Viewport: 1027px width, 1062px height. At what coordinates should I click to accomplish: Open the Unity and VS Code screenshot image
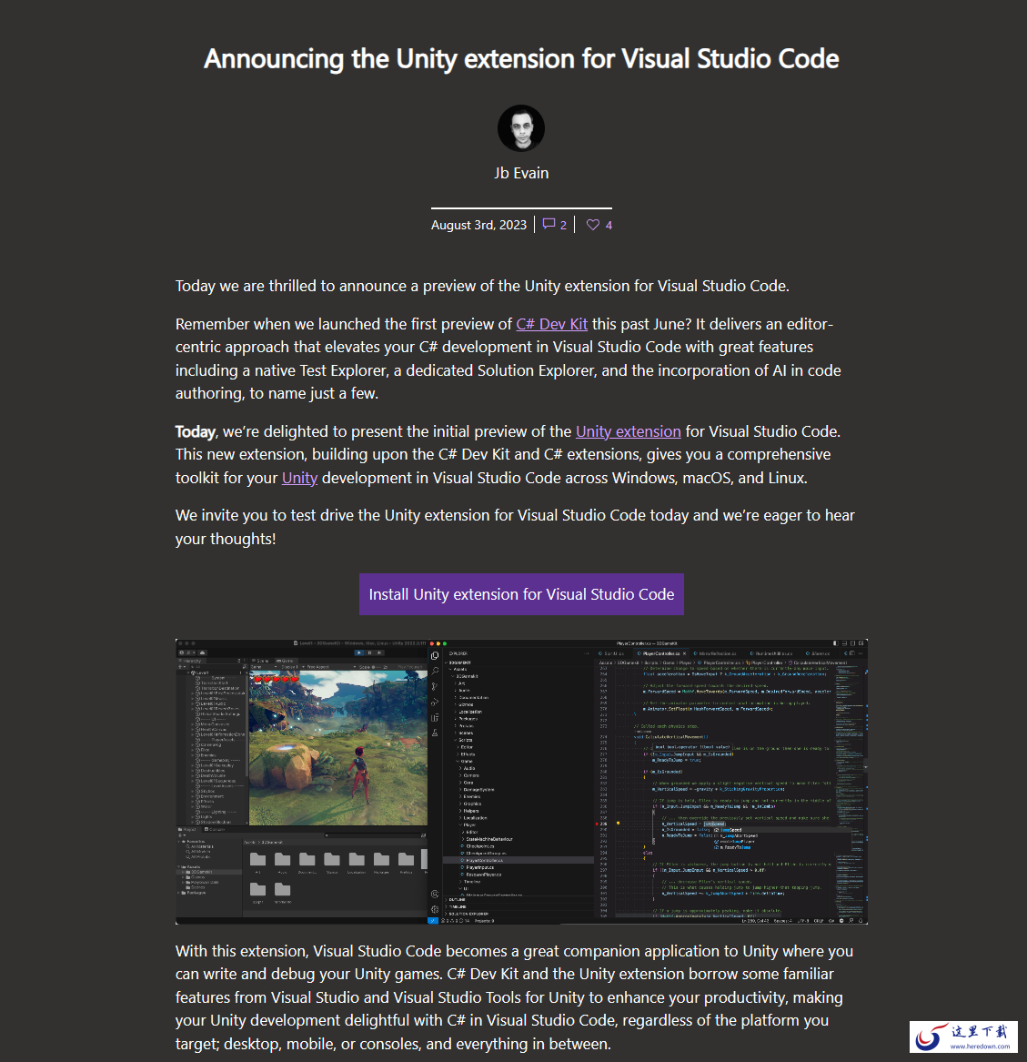click(521, 782)
